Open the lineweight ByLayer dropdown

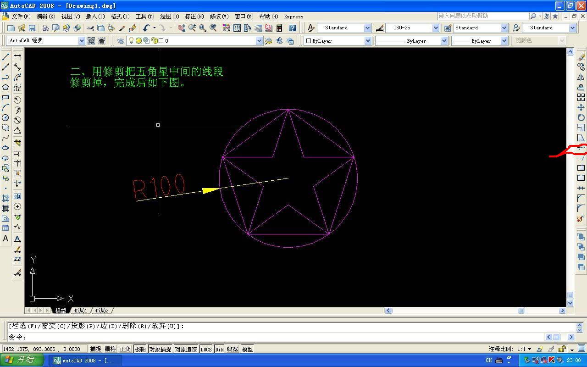[x=504, y=41]
